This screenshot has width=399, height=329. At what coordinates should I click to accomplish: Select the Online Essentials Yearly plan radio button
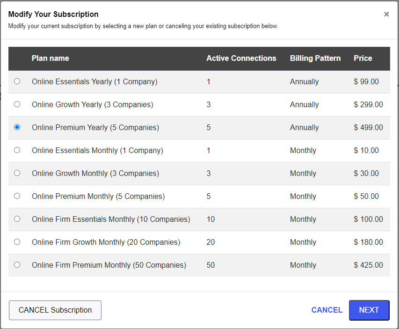(17, 81)
